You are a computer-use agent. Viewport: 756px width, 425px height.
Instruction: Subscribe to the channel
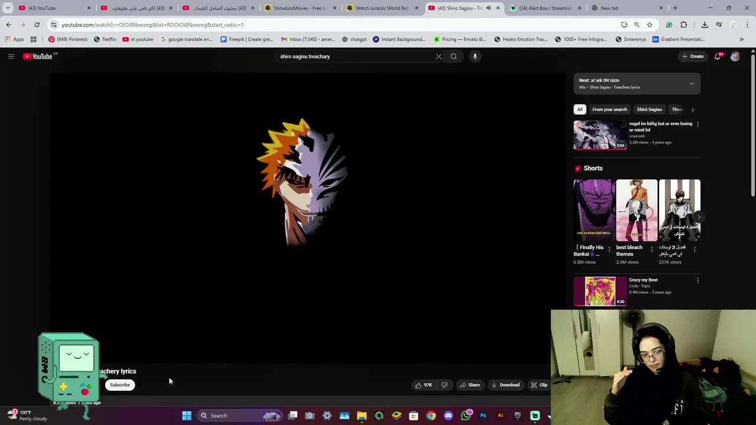[x=120, y=385]
